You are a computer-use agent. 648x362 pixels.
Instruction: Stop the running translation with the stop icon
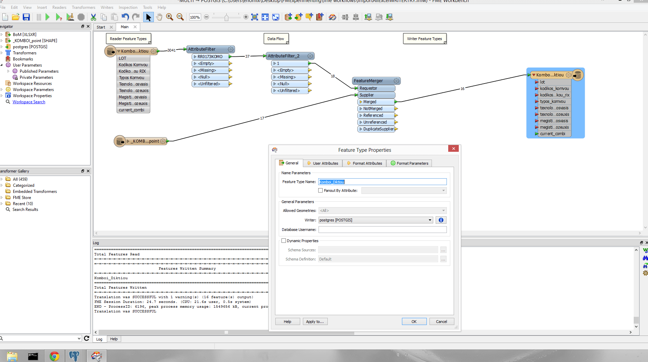point(81,17)
